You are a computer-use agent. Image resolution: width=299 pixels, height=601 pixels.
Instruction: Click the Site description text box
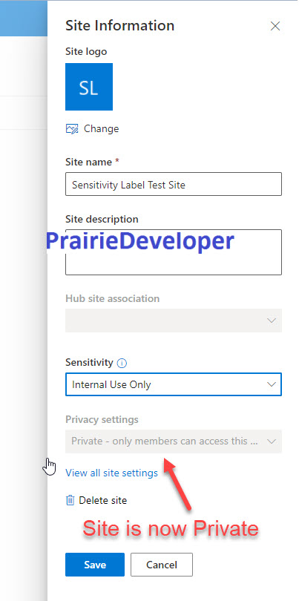pyautogui.click(x=174, y=252)
